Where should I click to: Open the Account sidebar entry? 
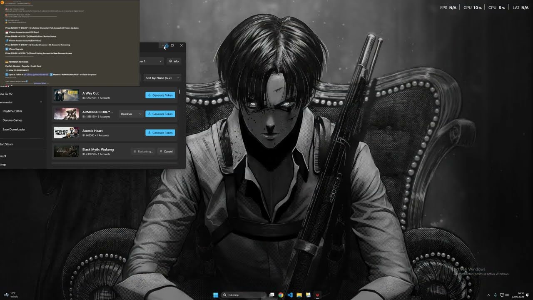(4, 156)
